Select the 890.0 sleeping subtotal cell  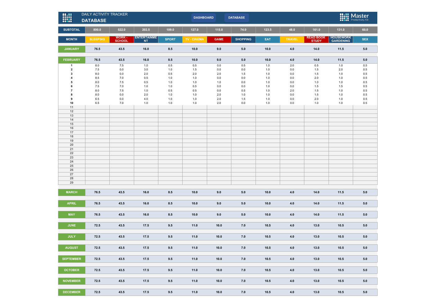pyautogui.click(x=97, y=30)
